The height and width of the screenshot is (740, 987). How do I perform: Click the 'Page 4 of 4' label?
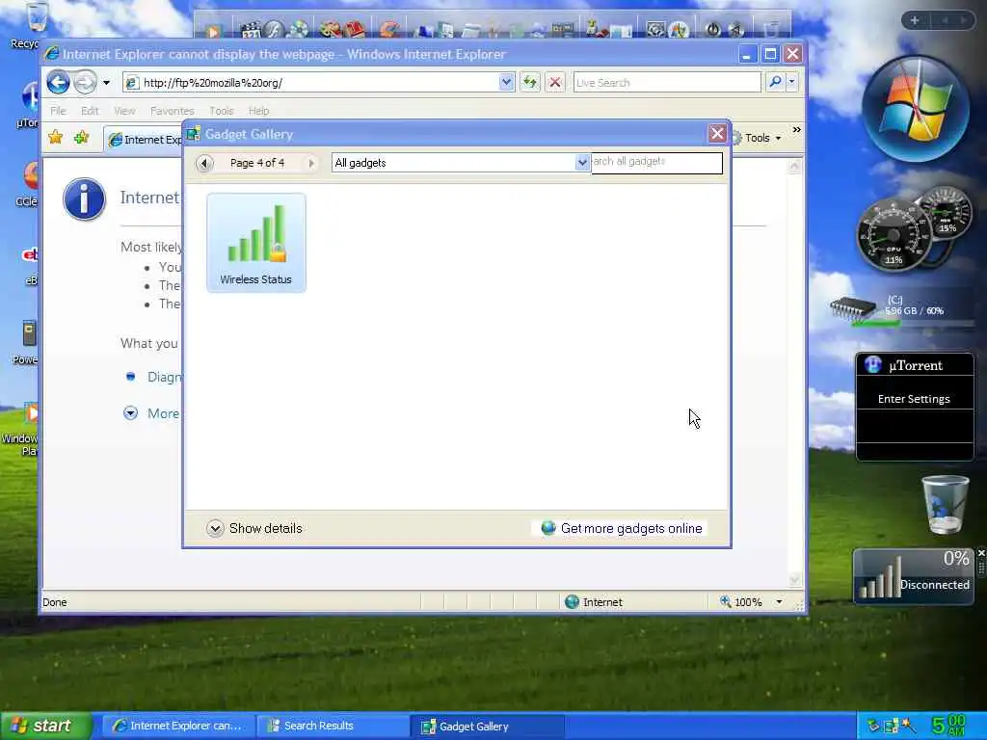pyautogui.click(x=256, y=163)
